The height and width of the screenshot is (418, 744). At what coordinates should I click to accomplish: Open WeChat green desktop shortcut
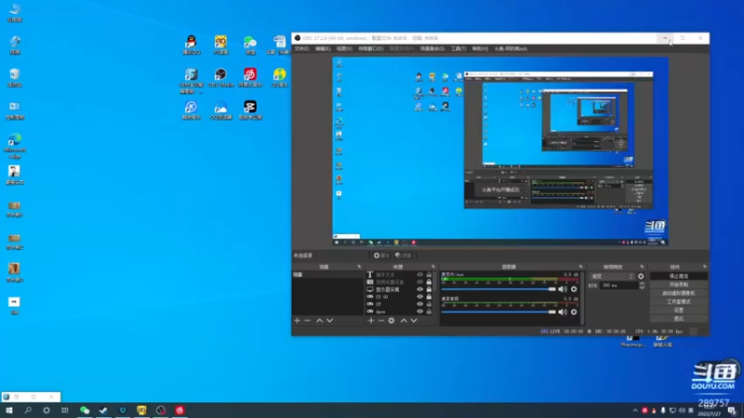coord(250,45)
